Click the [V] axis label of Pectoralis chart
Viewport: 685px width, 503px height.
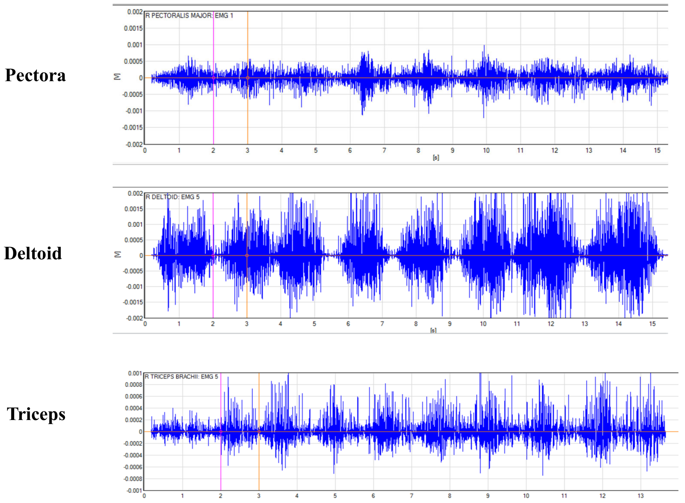pyautogui.click(x=117, y=77)
